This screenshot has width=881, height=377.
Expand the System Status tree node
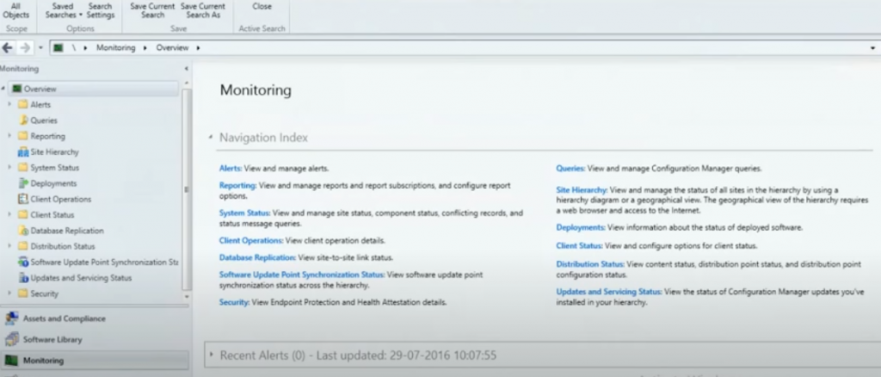9,168
